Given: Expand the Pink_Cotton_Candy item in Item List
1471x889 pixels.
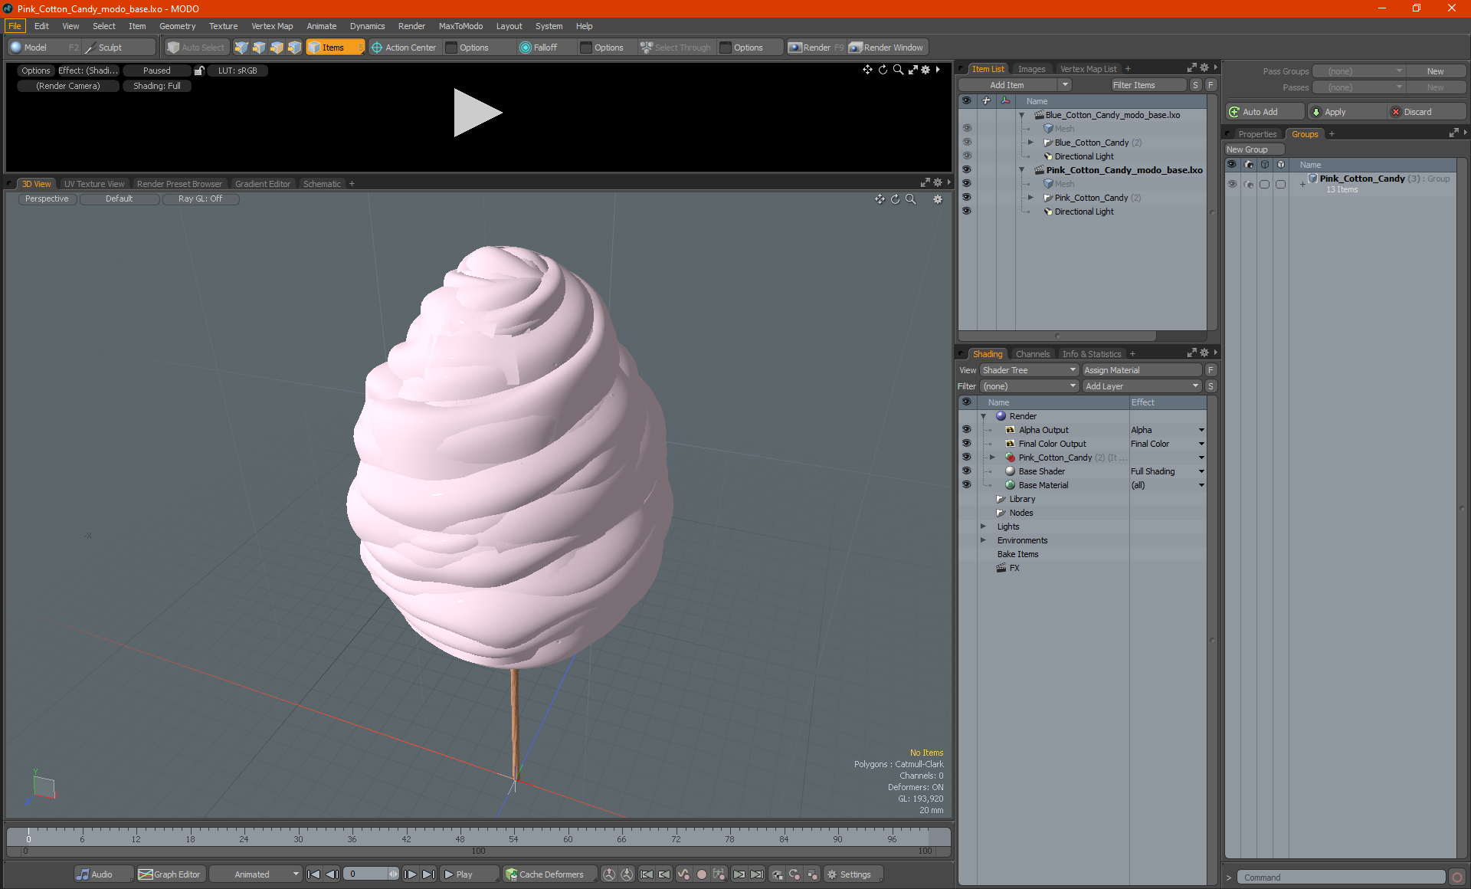Looking at the screenshot, I should click(x=1030, y=198).
